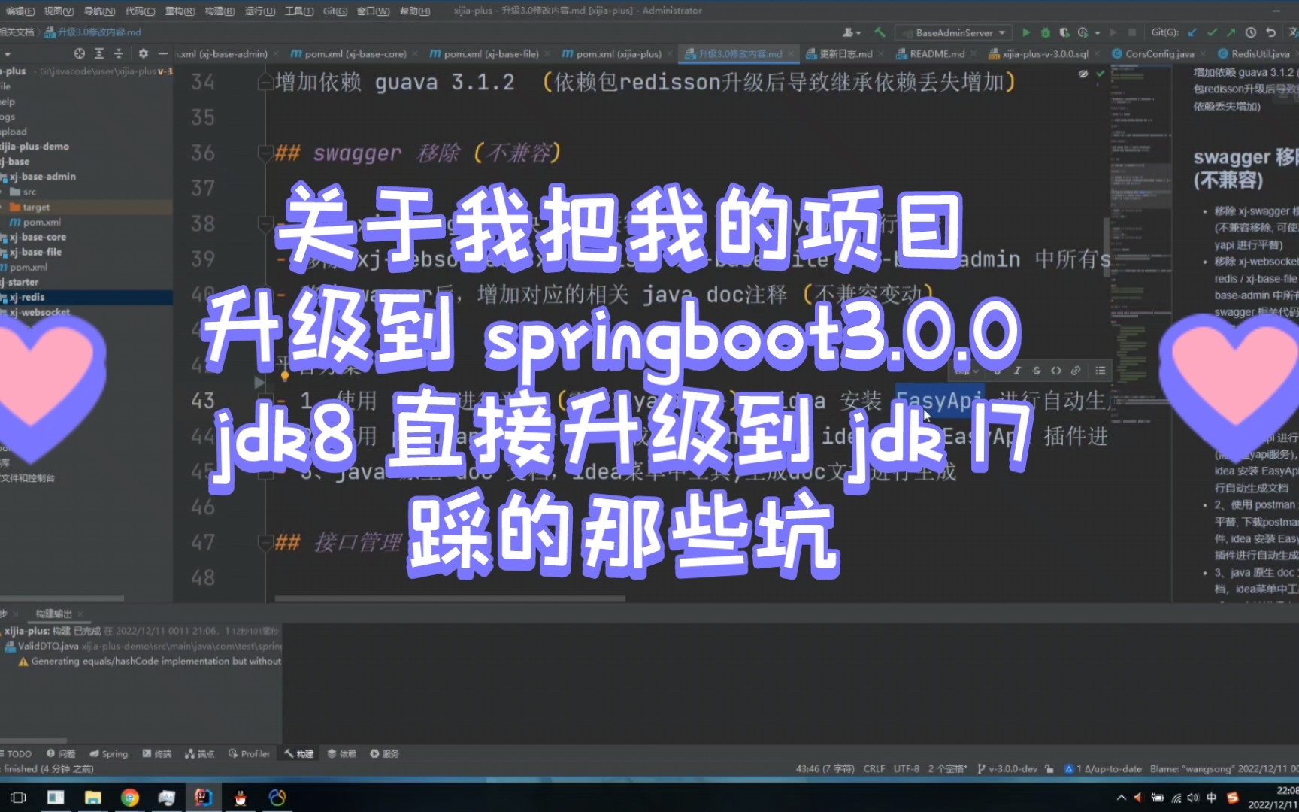This screenshot has height=812, width=1299.
Task: Hide the Project panel with the minus icon
Action: pos(162,53)
